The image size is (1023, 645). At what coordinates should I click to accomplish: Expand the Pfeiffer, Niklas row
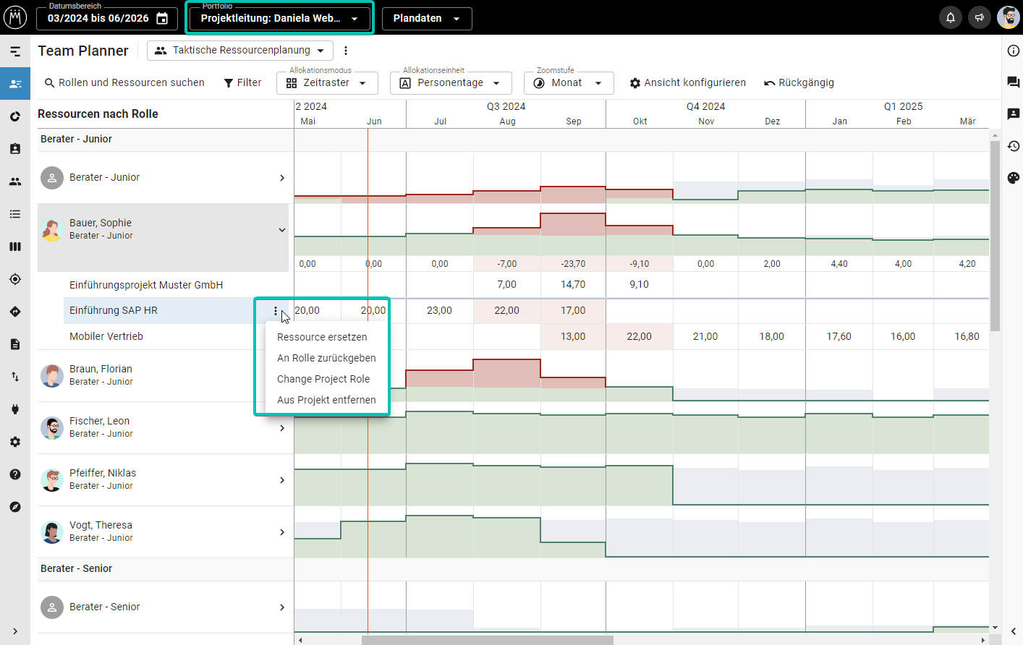tap(282, 480)
